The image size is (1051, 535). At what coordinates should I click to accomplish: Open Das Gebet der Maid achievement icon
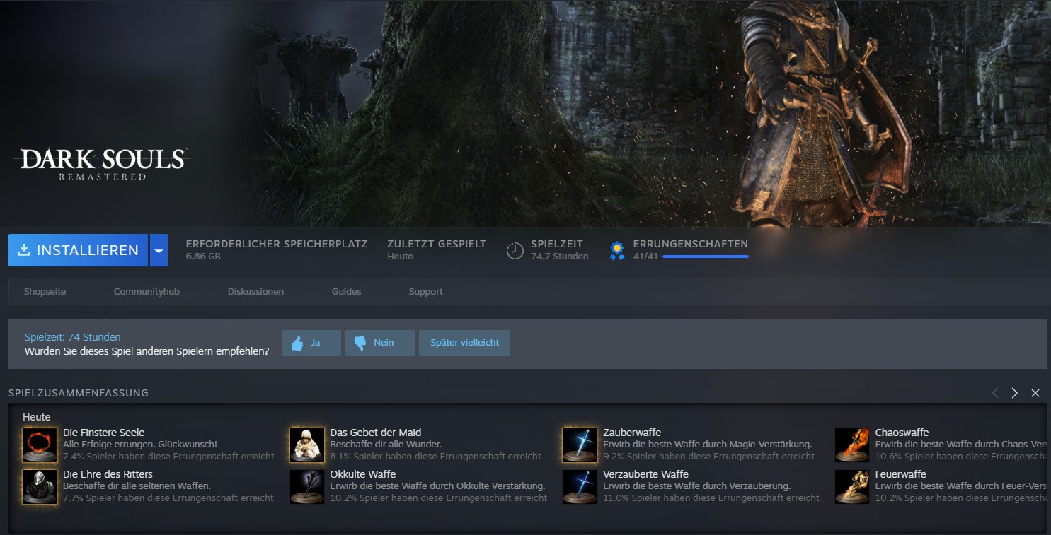[x=307, y=445]
